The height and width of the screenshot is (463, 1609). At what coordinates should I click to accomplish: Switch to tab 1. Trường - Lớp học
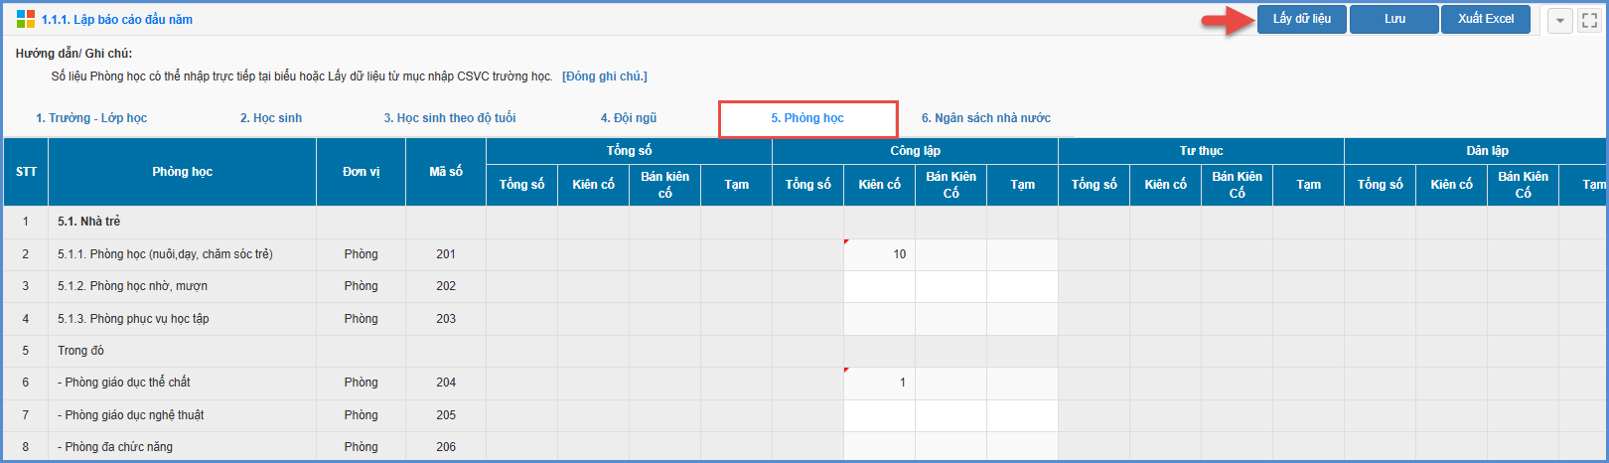pyautogui.click(x=91, y=118)
